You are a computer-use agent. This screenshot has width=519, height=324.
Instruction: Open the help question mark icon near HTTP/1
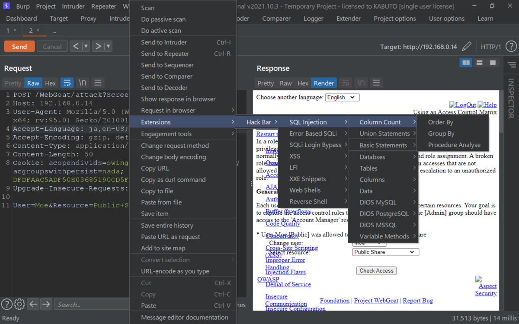[511, 47]
